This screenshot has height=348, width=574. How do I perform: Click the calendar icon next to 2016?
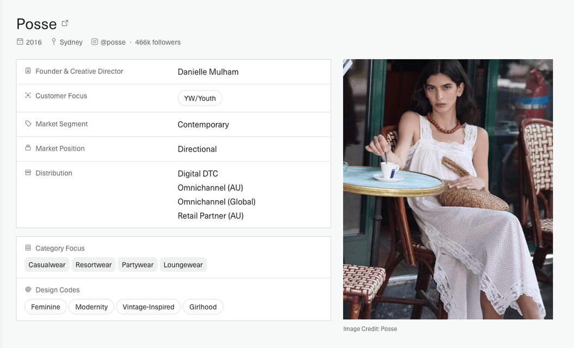coord(20,42)
